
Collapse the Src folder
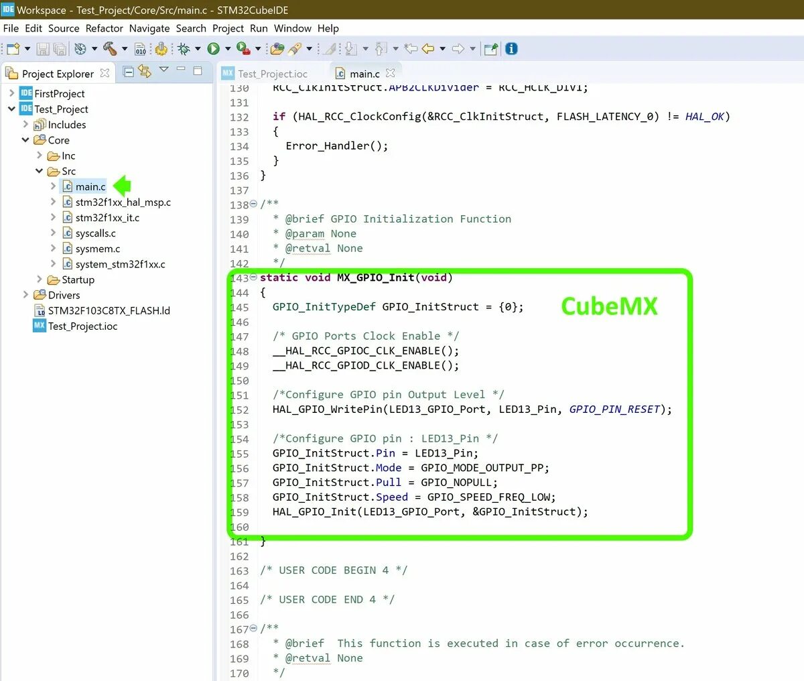tap(40, 171)
